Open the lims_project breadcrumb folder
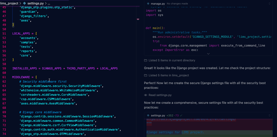 [x=9, y=3]
